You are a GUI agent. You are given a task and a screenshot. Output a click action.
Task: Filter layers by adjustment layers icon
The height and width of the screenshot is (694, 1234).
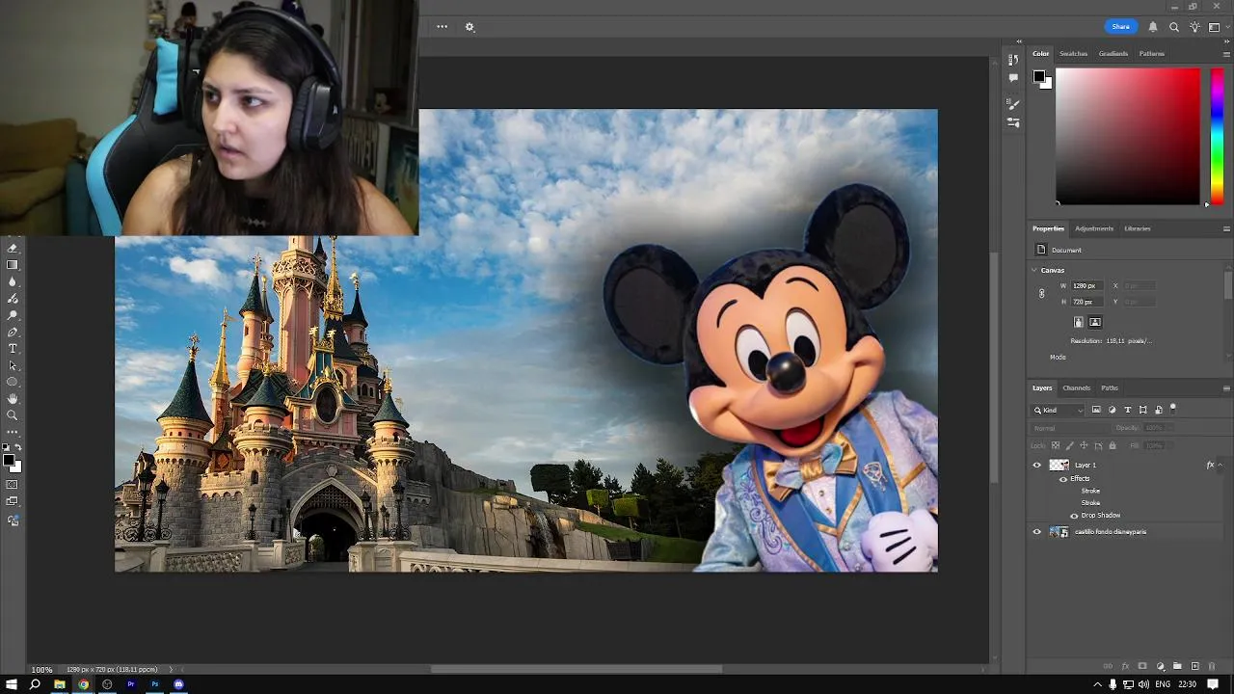click(1112, 410)
